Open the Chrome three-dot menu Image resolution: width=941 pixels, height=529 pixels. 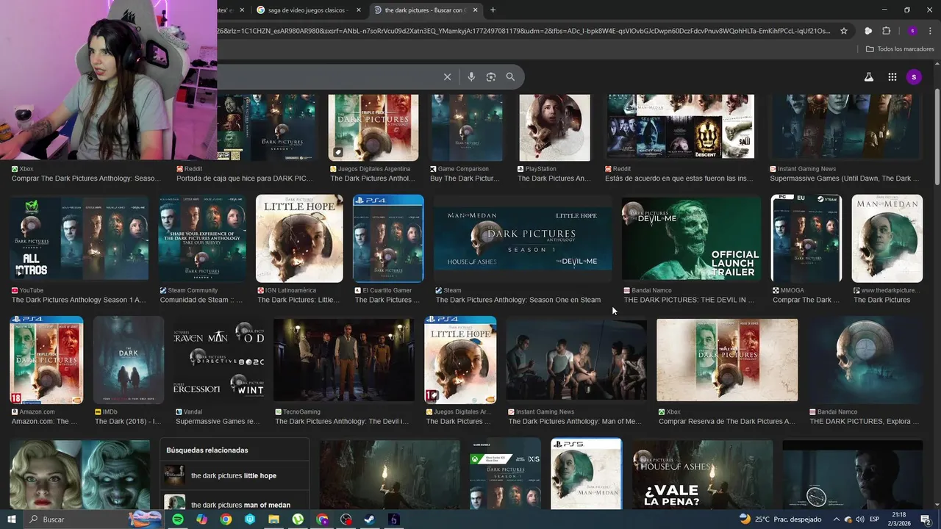click(930, 31)
